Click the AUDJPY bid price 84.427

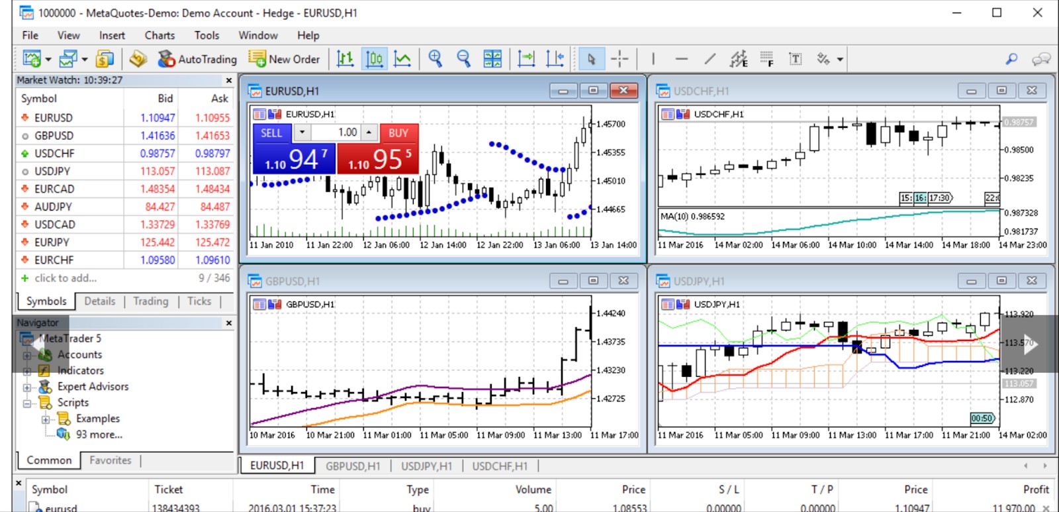click(x=160, y=207)
